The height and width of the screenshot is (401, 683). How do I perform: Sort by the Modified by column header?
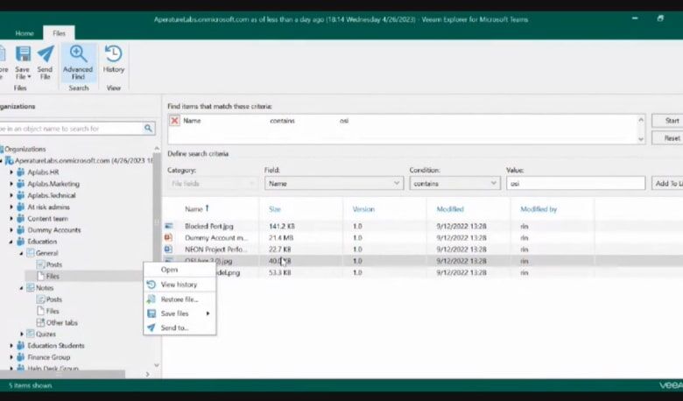pyautogui.click(x=539, y=209)
